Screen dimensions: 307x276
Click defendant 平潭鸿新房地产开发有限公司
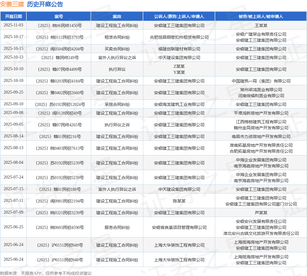261,113
